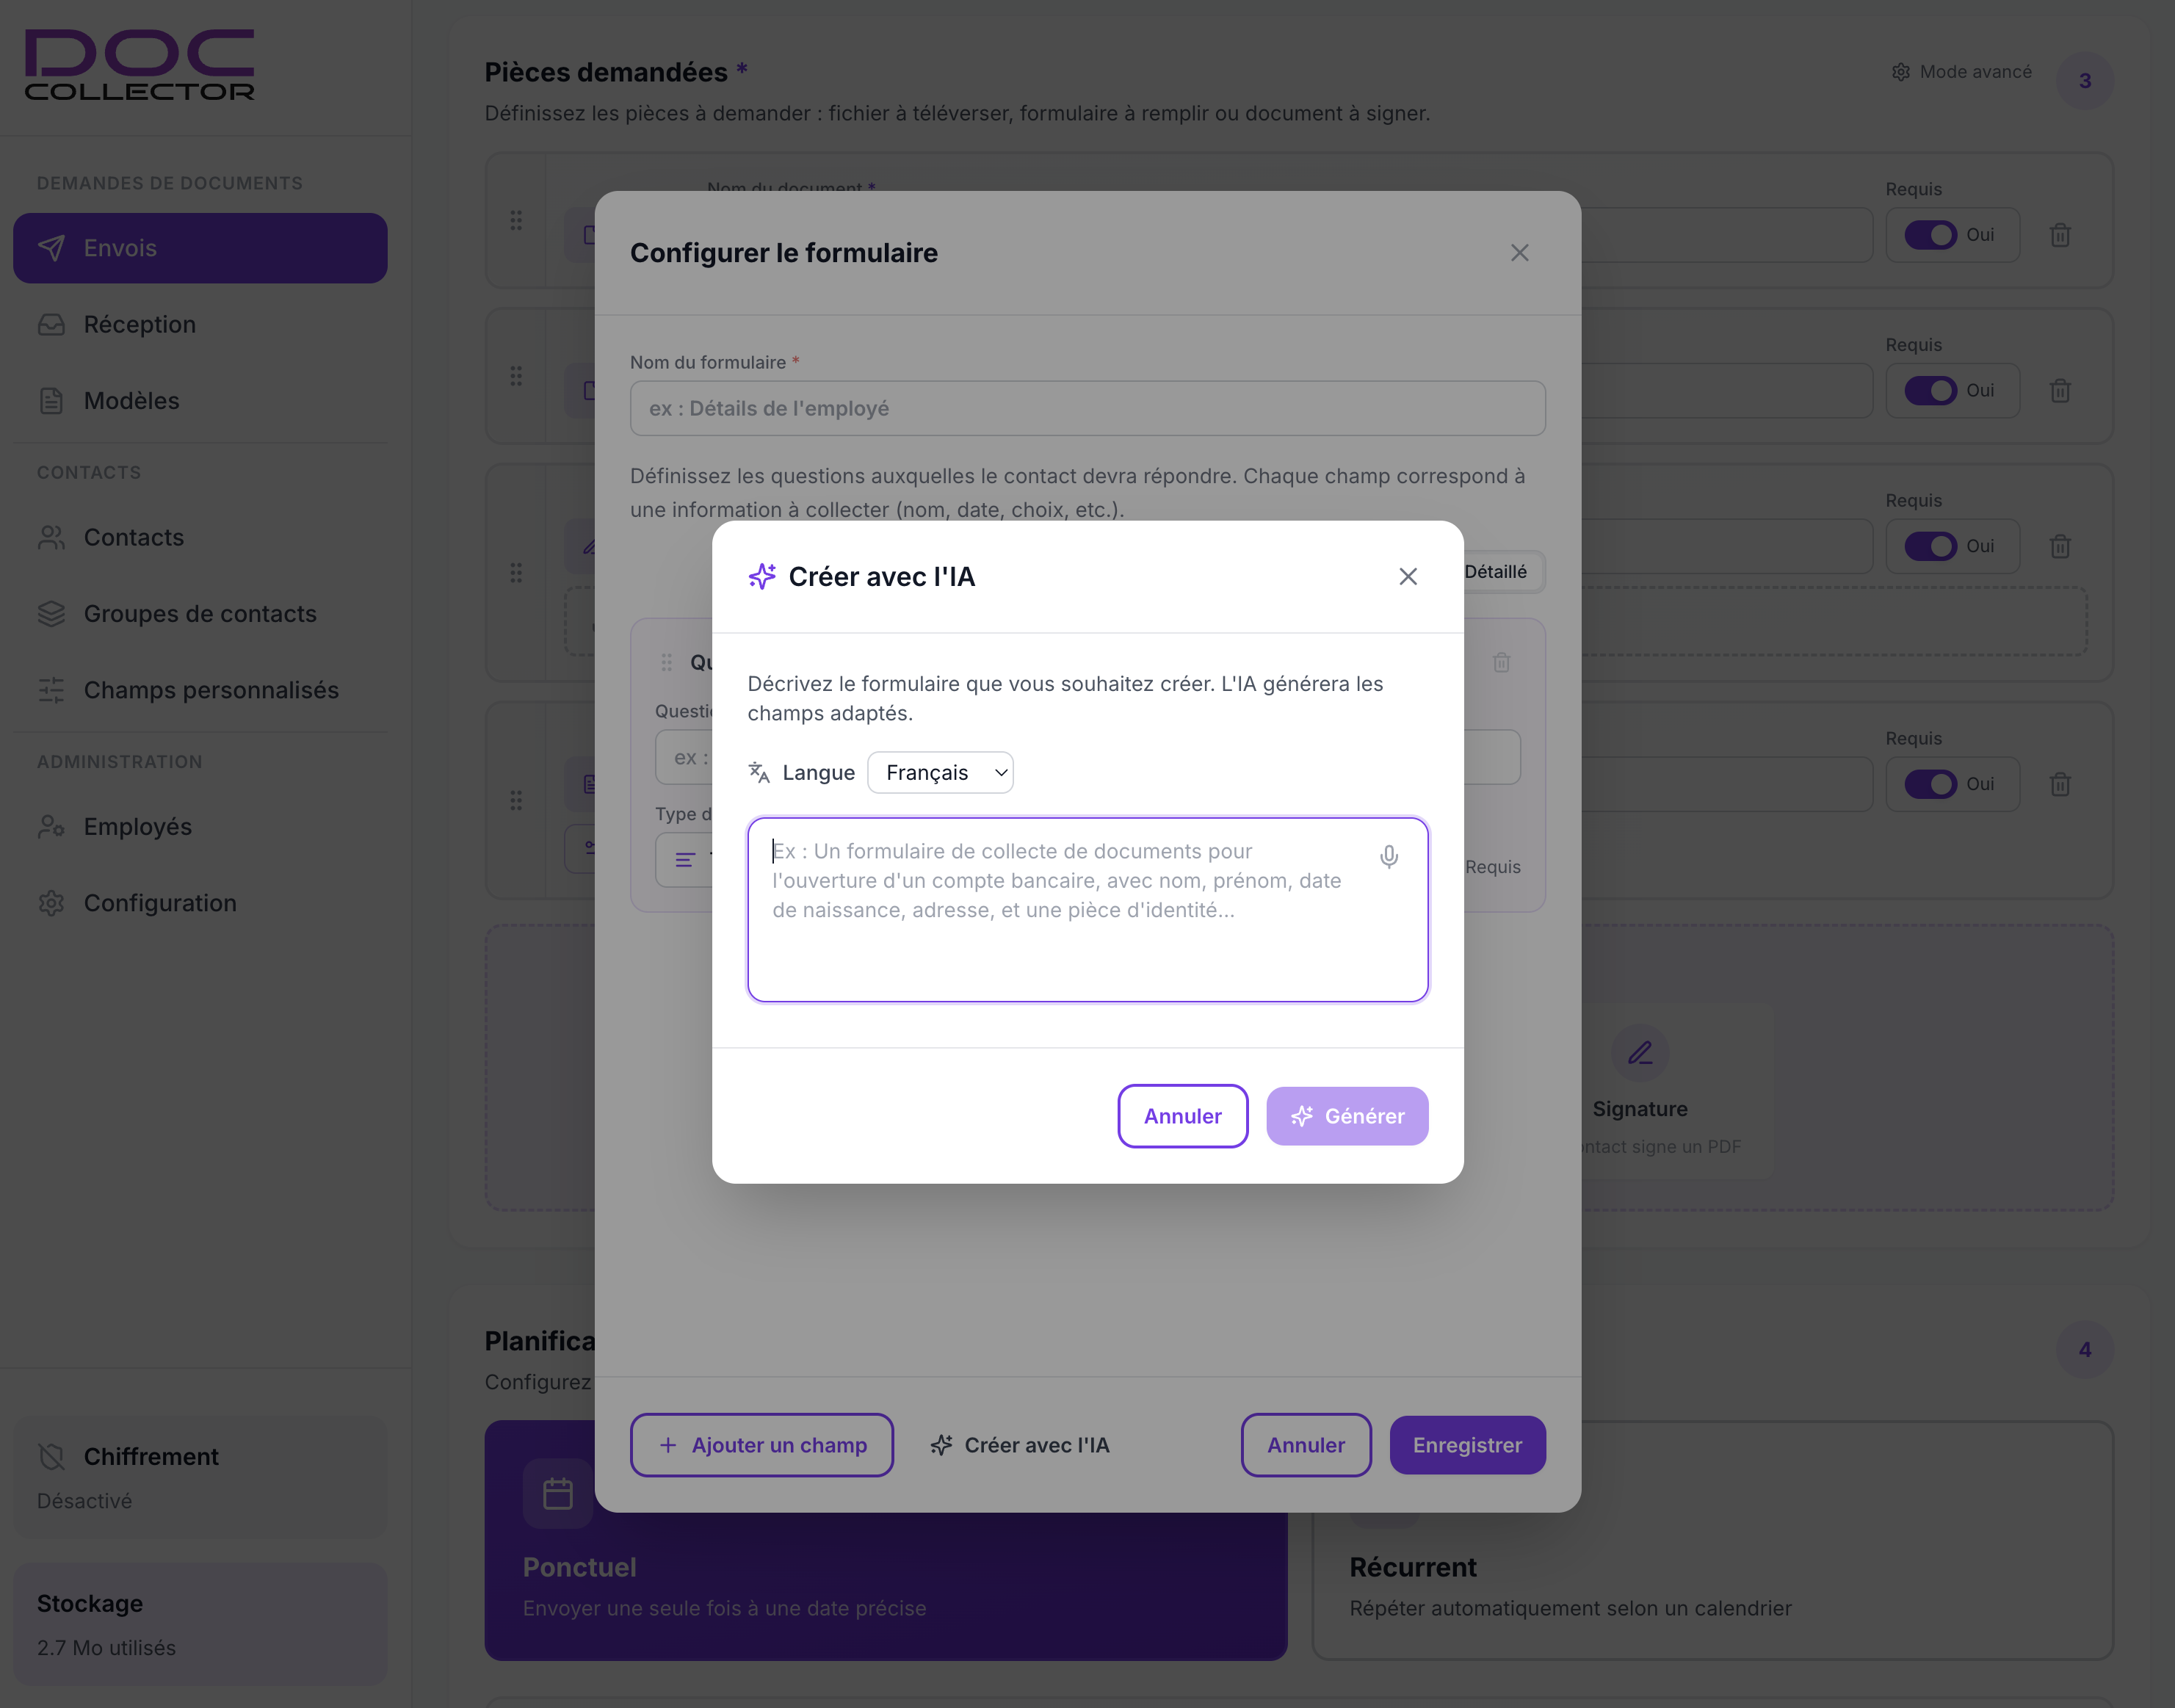The image size is (2175, 1708).
Task: Click the drag handle of the first document row
Action: click(516, 220)
